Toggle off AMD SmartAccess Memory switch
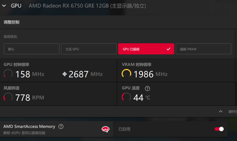Screen dimensions: 237x141 pos(219,129)
